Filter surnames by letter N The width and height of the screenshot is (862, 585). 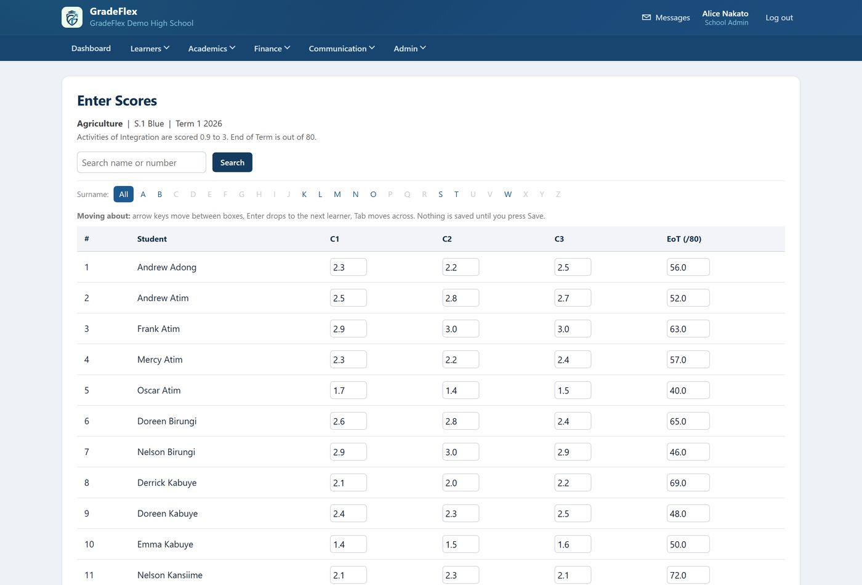point(355,194)
